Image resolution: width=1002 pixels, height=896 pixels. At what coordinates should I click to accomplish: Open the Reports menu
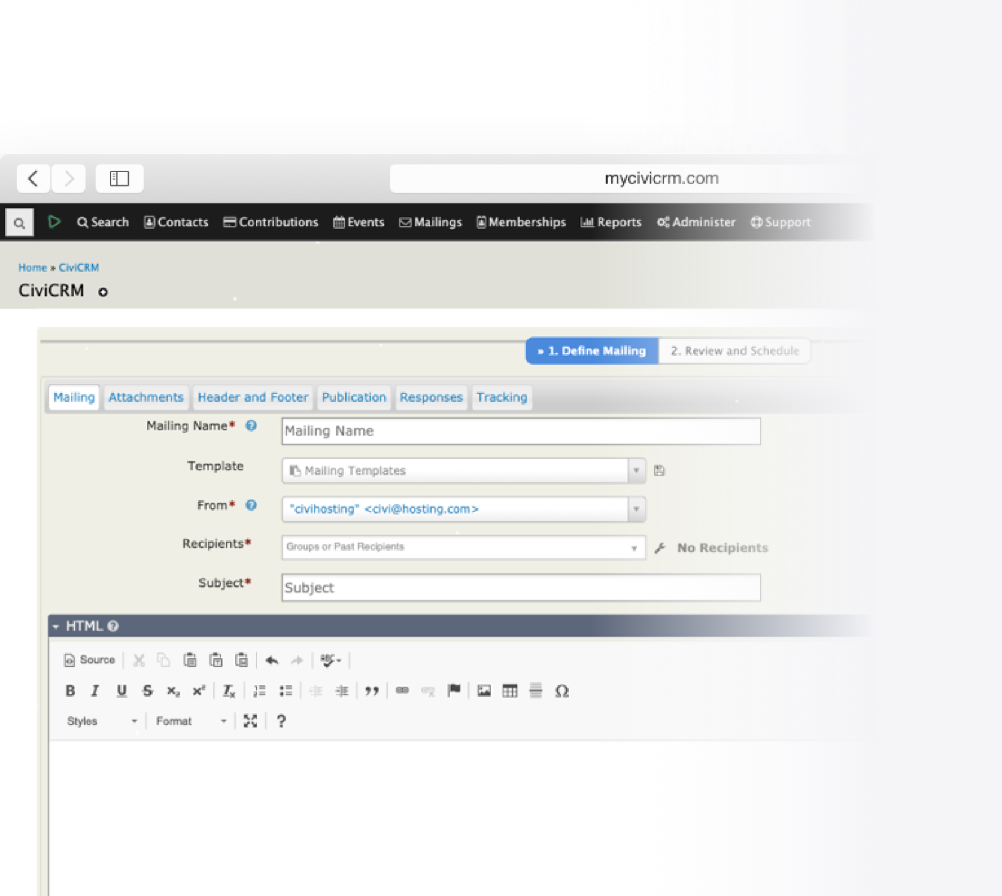611,222
